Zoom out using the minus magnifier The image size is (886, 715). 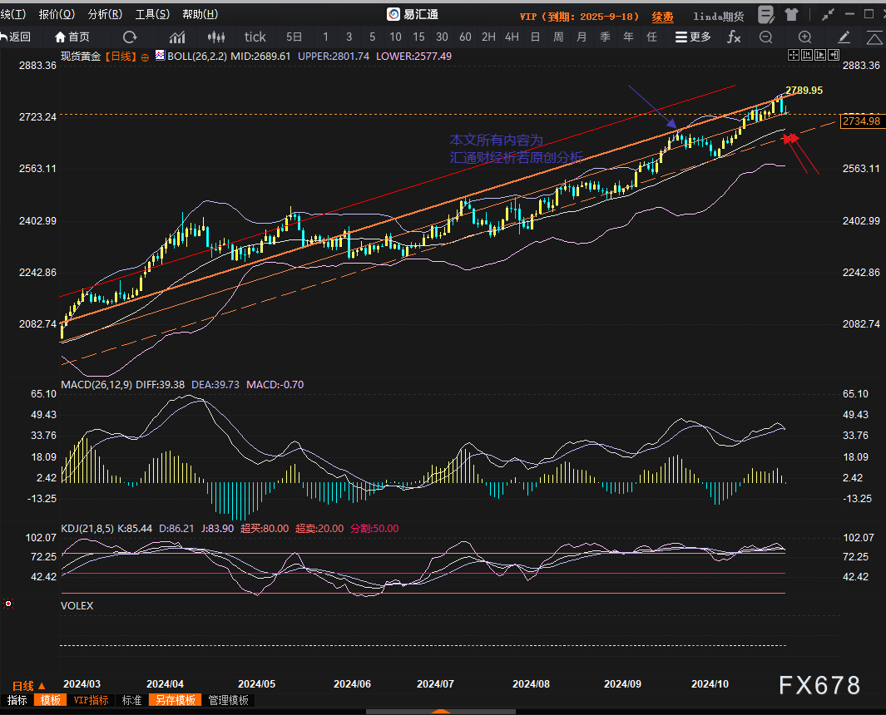pos(765,37)
